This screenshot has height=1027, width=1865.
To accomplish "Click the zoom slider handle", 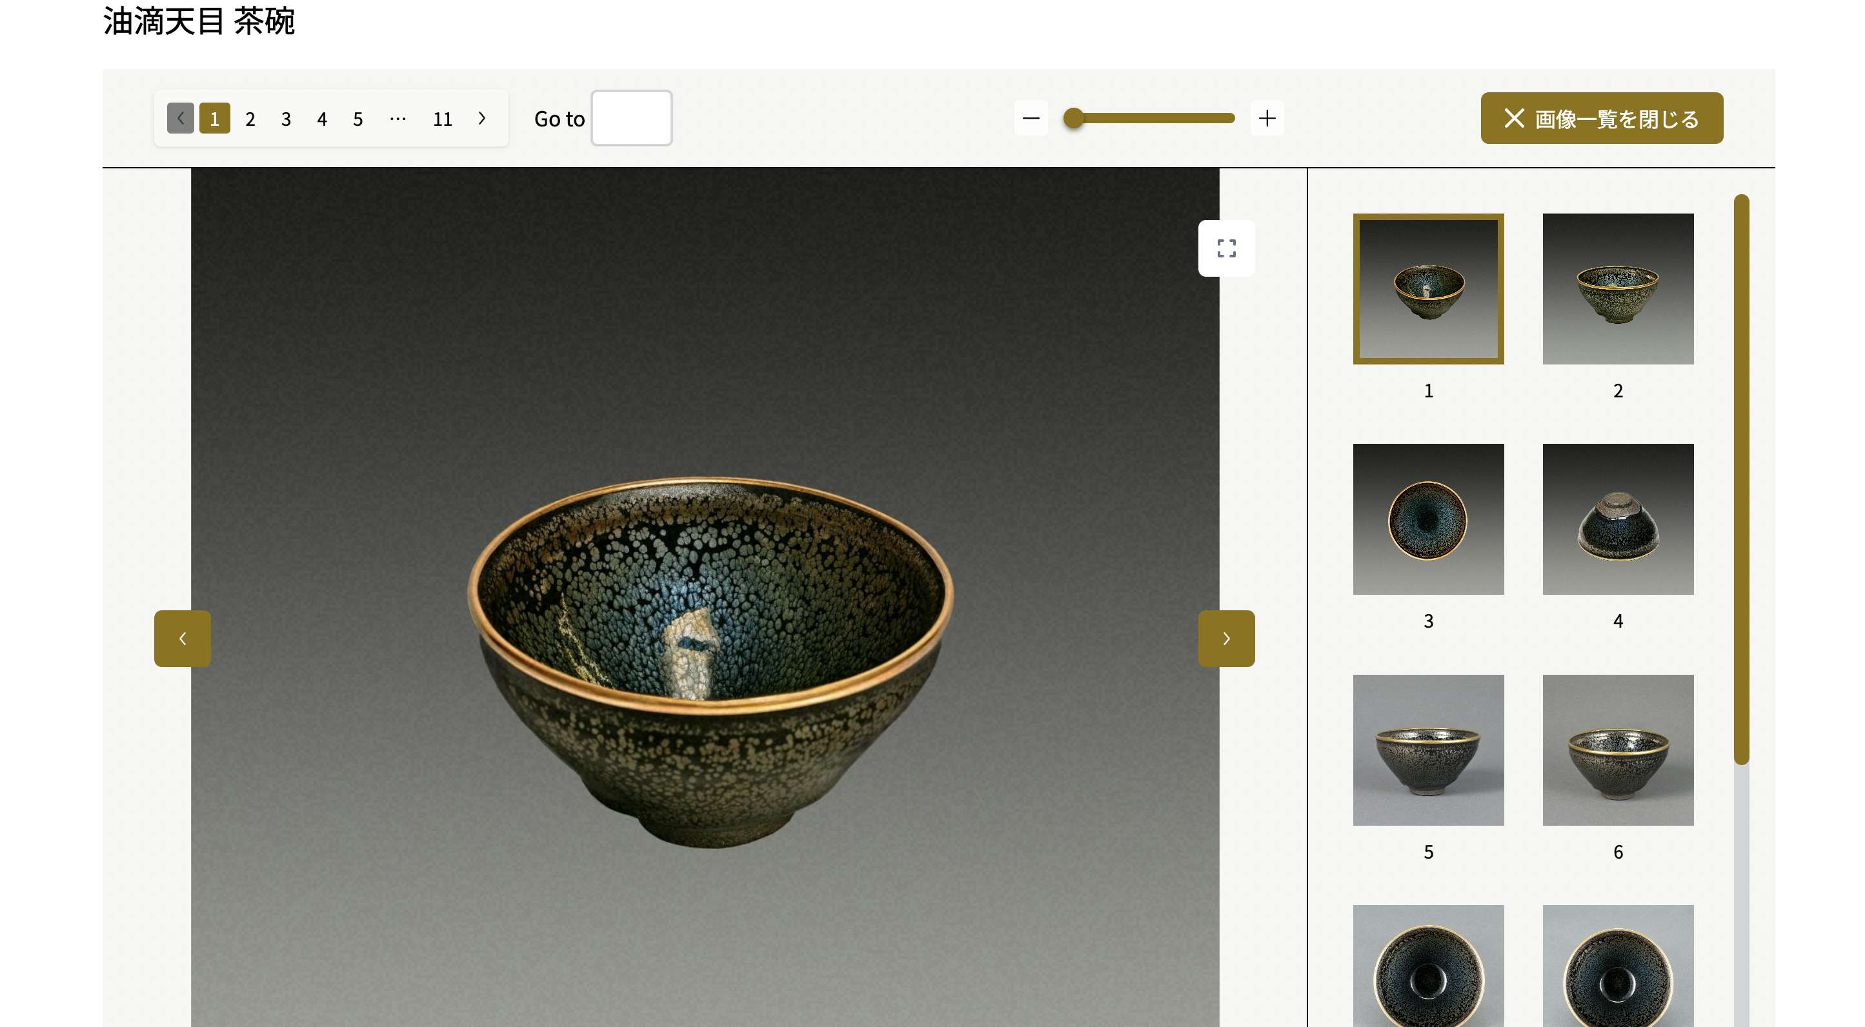I will pos(1074,118).
